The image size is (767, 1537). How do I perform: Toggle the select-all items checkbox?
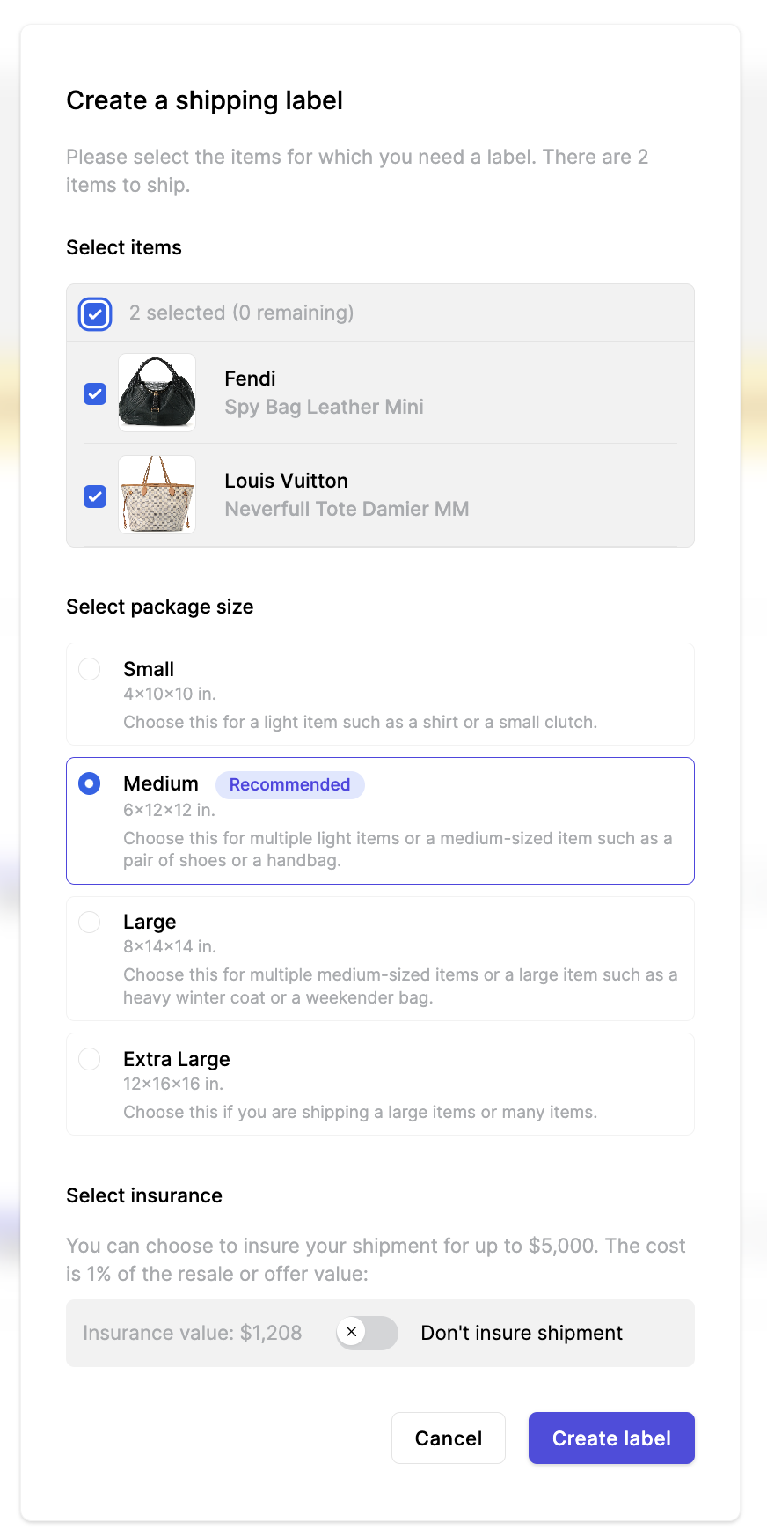pyautogui.click(x=95, y=313)
